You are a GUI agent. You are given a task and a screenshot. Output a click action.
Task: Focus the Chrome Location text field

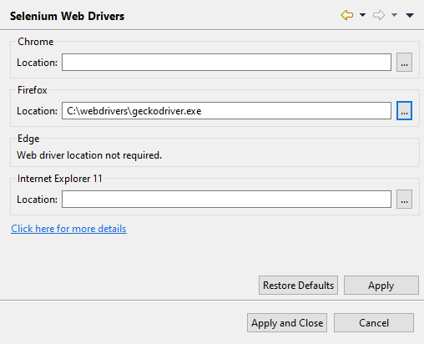(x=226, y=63)
